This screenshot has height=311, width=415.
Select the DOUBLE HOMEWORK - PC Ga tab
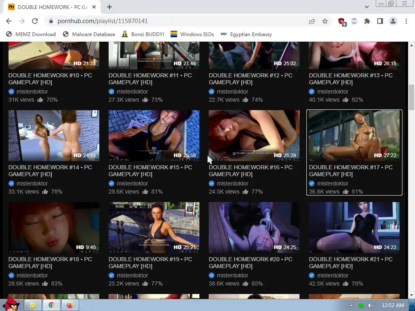(51, 7)
